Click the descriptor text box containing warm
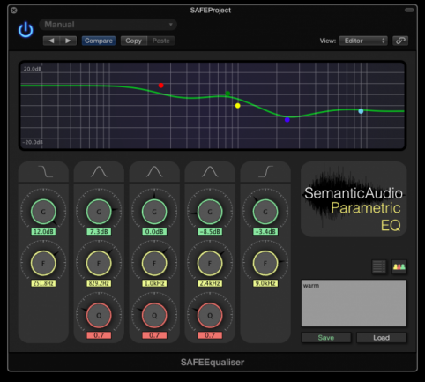Screen dimensions: 425x382 click(x=354, y=303)
